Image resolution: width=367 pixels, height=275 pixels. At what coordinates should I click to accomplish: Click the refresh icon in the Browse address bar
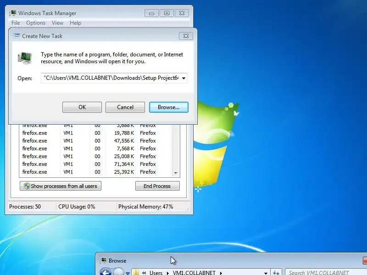point(276,273)
